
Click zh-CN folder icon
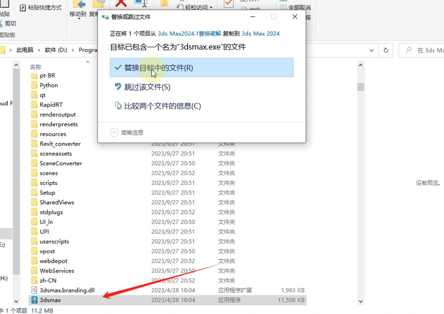[34, 280]
